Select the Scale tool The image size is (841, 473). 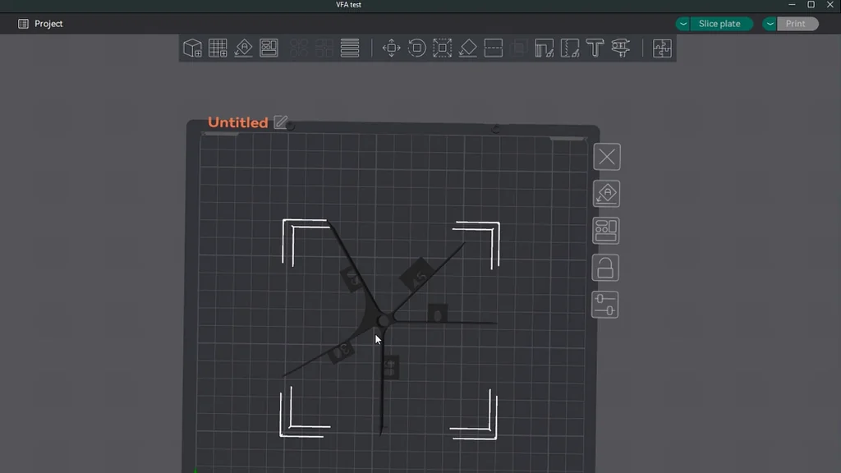(442, 48)
